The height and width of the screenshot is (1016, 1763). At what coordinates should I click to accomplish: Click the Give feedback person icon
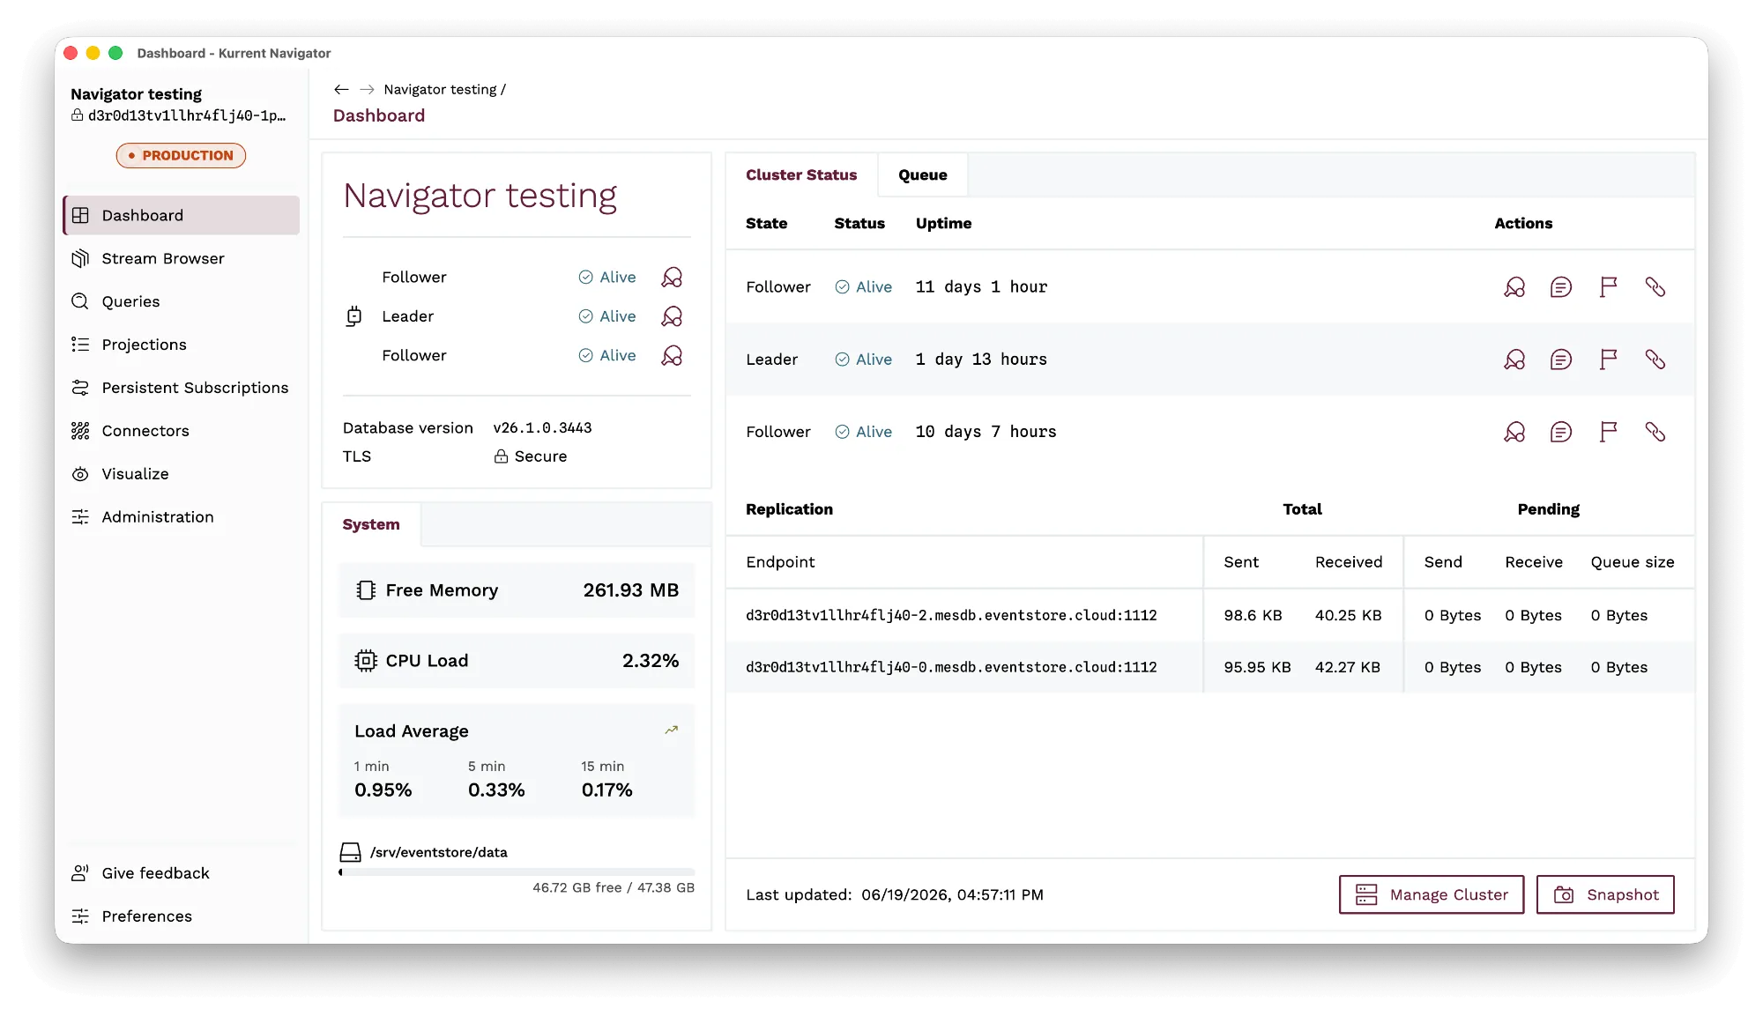tap(80, 873)
